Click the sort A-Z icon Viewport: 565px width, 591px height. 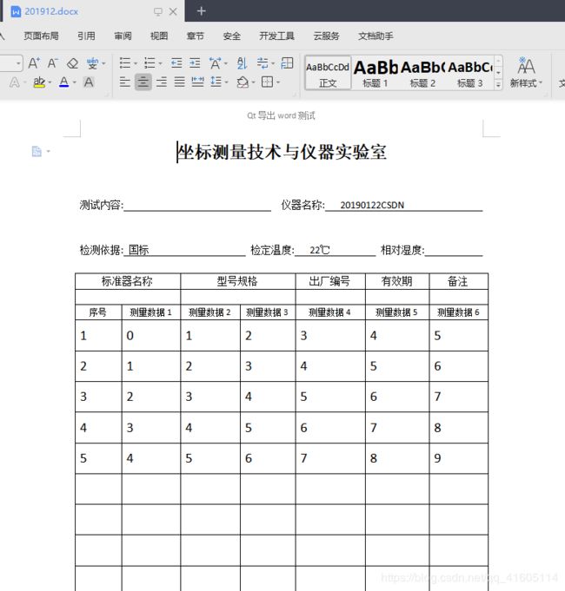point(242,63)
